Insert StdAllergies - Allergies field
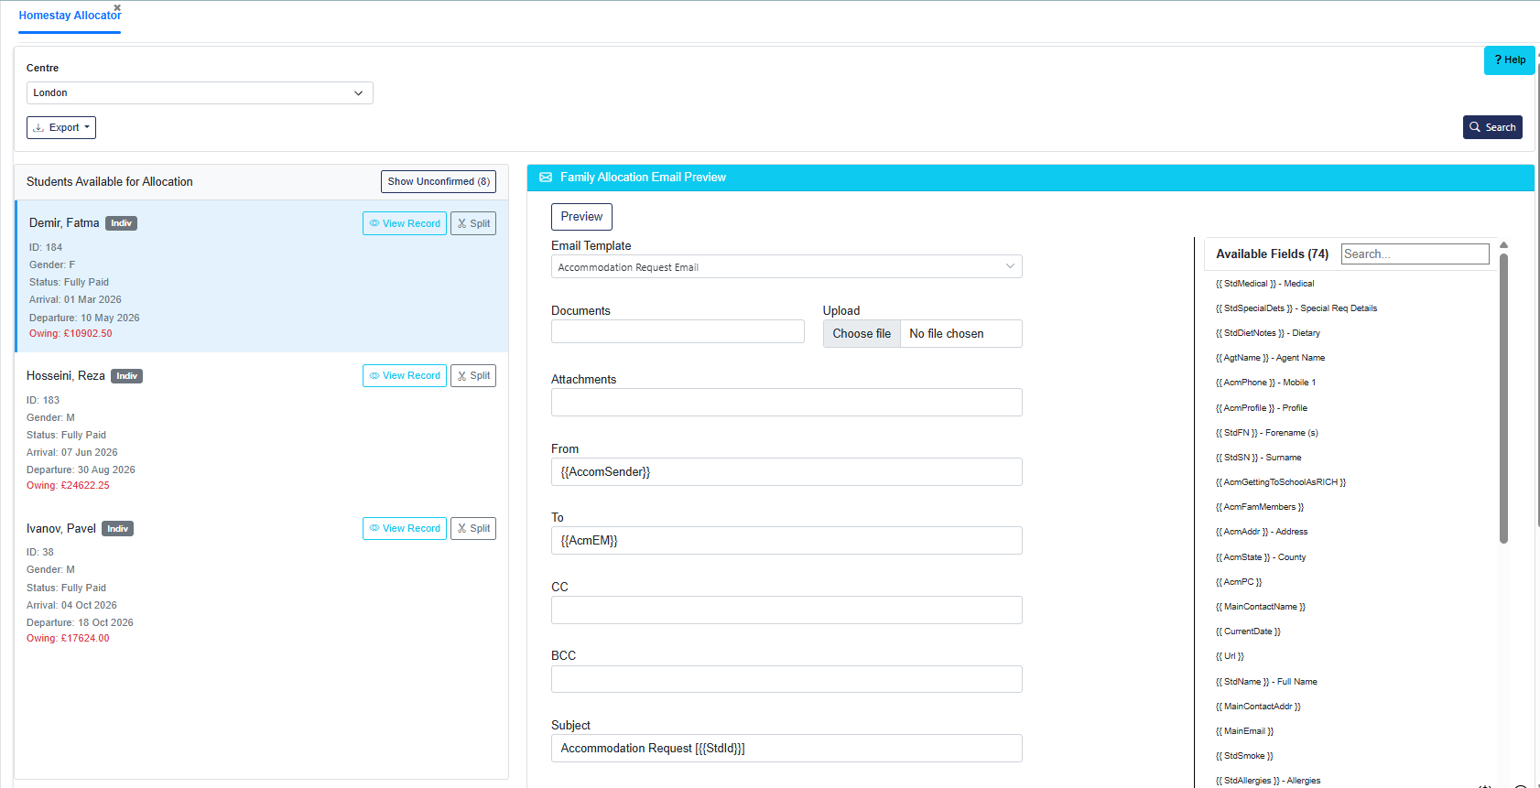Viewport: 1540px width, 788px height. pyautogui.click(x=1268, y=781)
